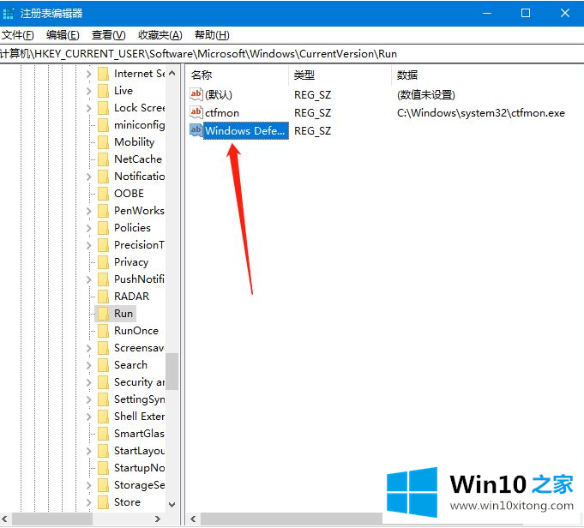The height and width of the screenshot is (528, 584).
Task: Open the 查看(V) menu
Action: click(x=108, y=35)
